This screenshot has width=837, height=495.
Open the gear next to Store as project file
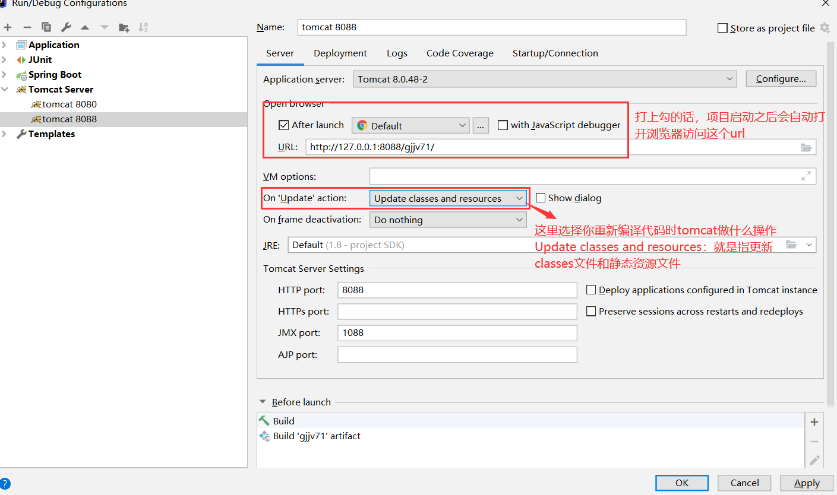tap(825, 28)
